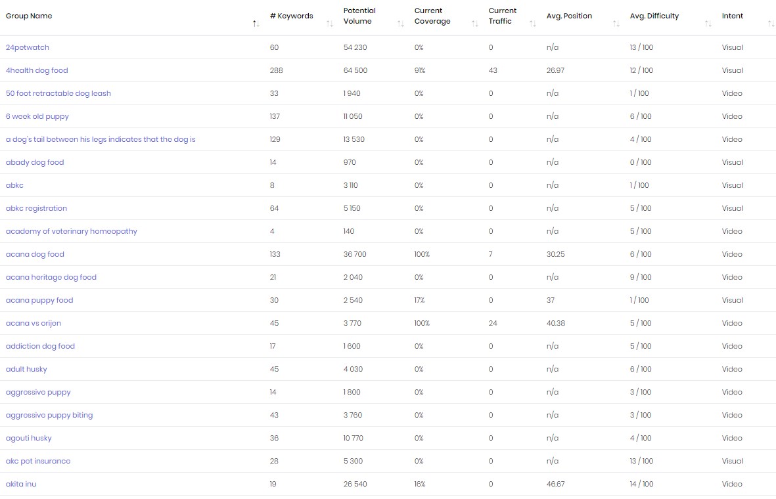The height and width of the screenshot is (499, 776).
Task: Open the acana dog food group
Action: tap(35, 254)
